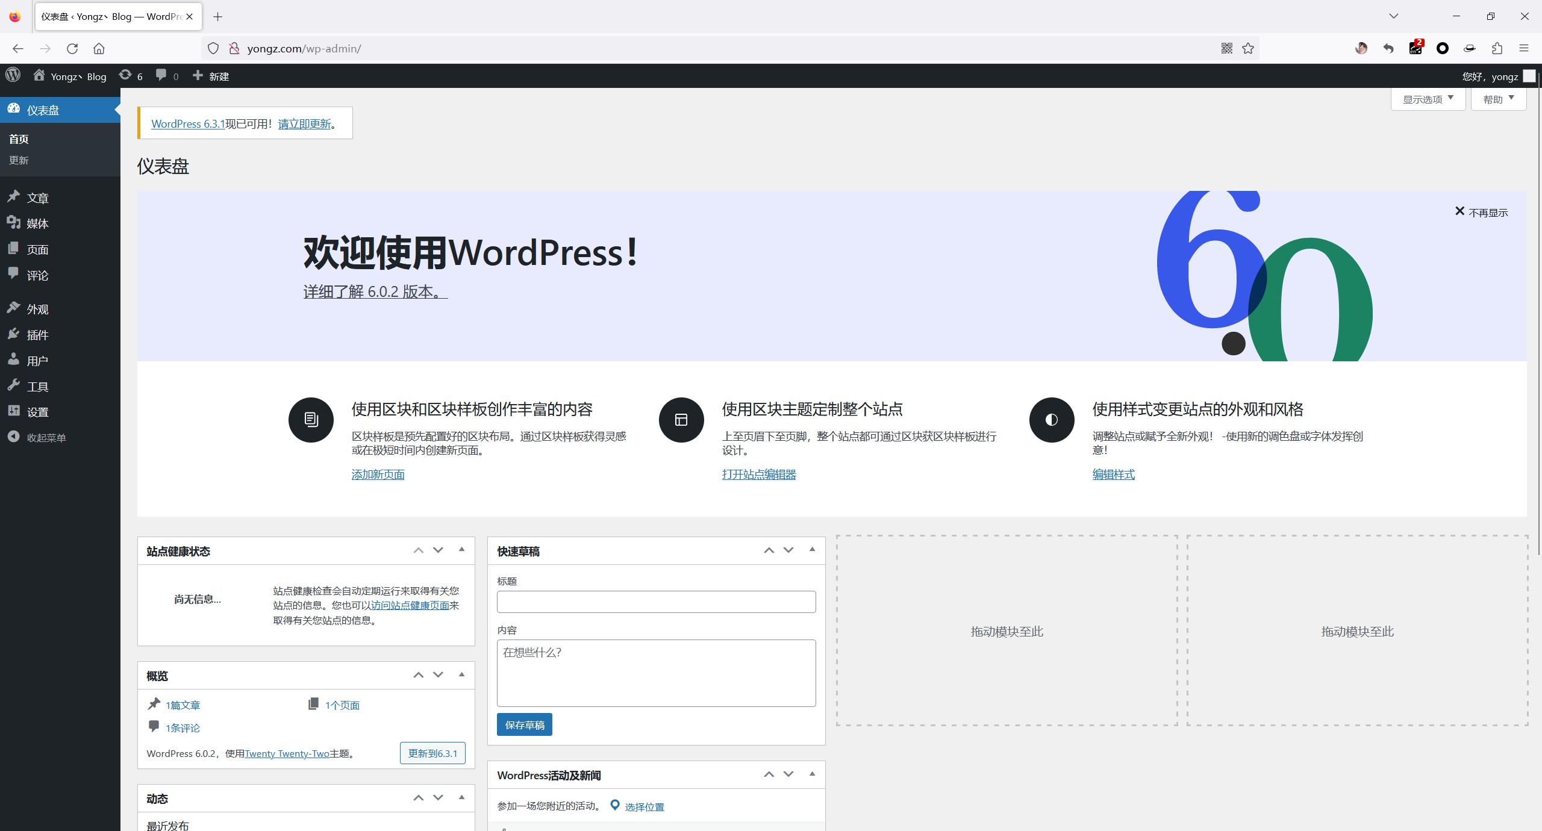The width and height of the screenshot is (1542, 831).
Task: Select 首页 submenu item
Action: click(19, 139)
